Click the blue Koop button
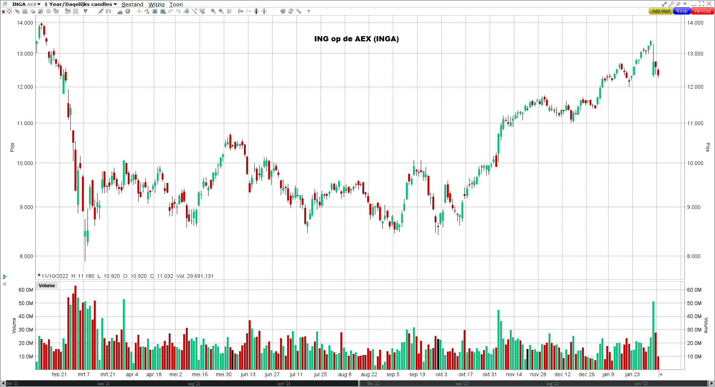715x387 pixels. (x=682, y=11)
